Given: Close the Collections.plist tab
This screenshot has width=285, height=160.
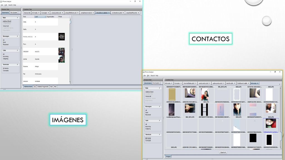Looking at the screenshot, I should (x=123, y=13).
